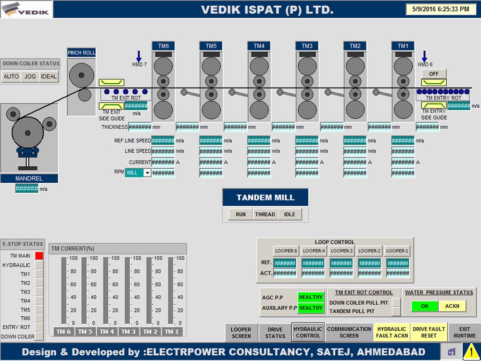Click the HMD 6 blue arrow sensor
Image resolution: width=481 pixels, height=361 pixels.
coord(424,56)
